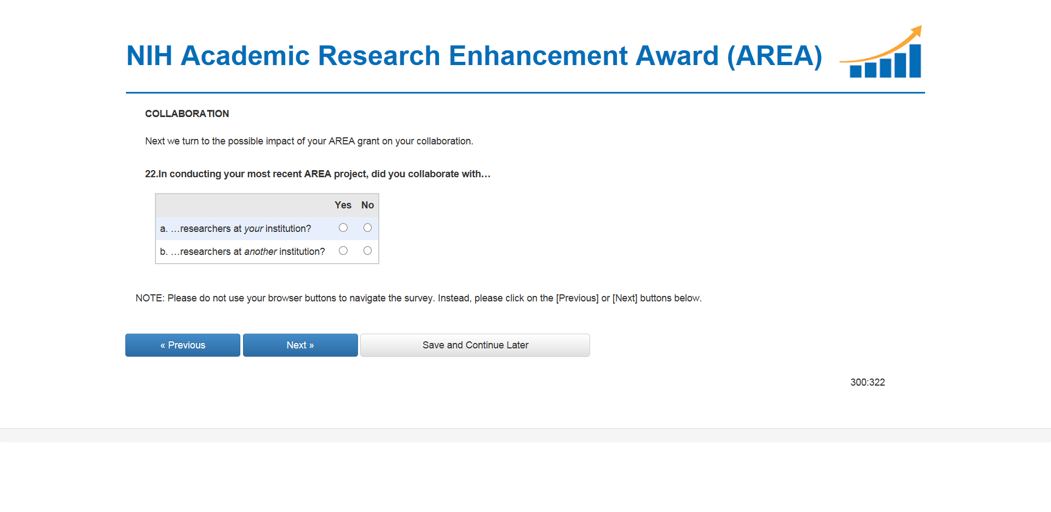Click row label about another institution researchers

click(242, 252)
